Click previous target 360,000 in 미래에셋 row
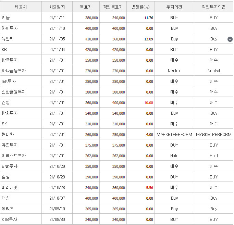Viewport: 234px width, 225px height. [x=119, y=188]
